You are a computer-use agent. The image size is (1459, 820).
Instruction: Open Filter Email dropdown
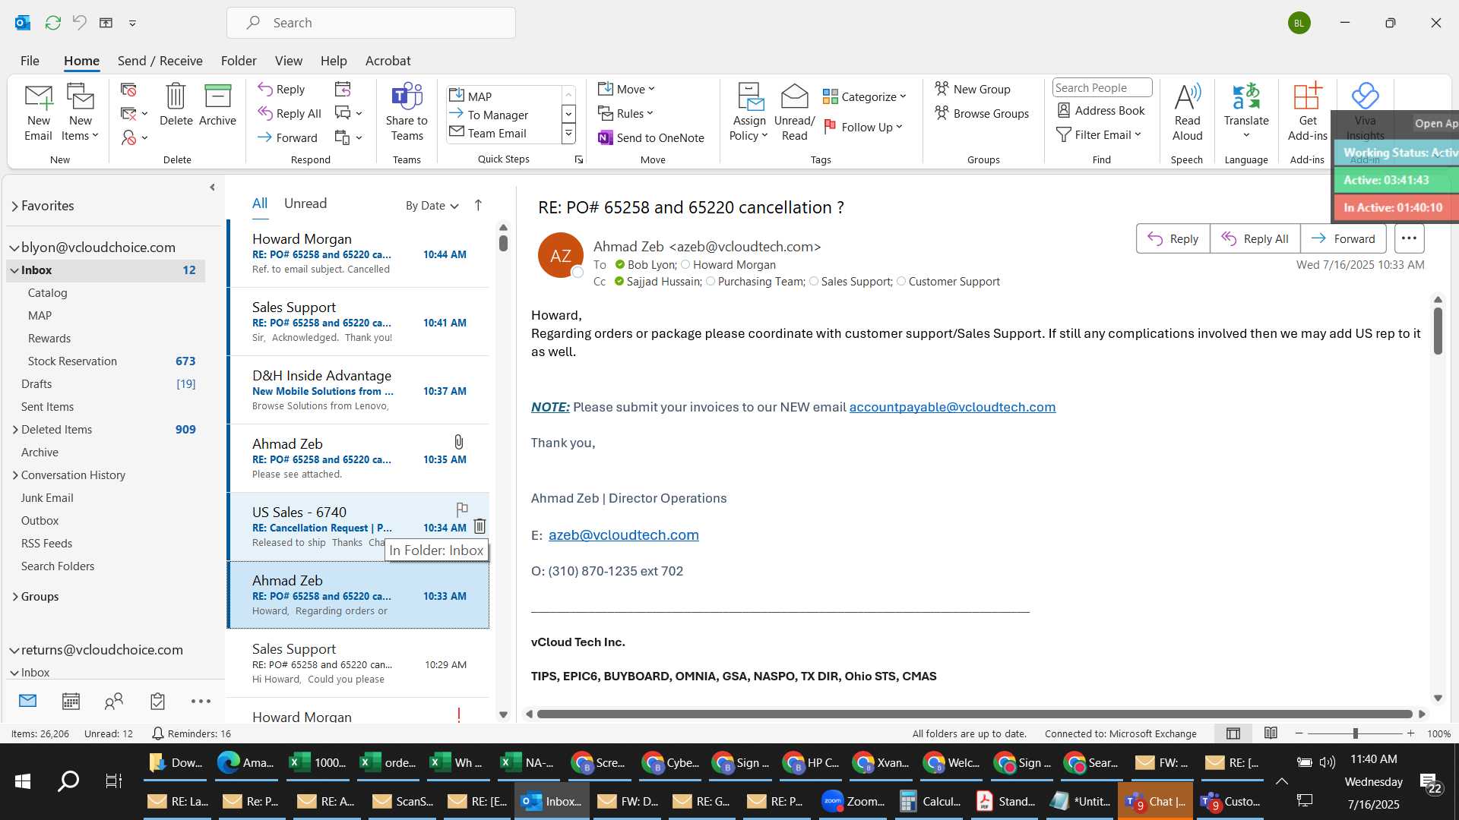[1099, 135]
